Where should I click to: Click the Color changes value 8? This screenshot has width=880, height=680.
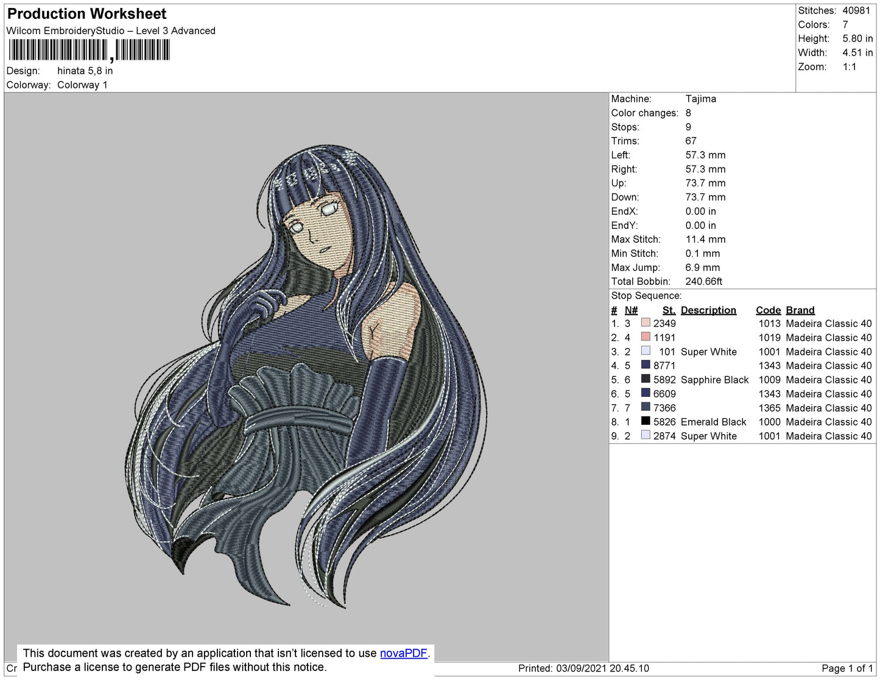688,113
